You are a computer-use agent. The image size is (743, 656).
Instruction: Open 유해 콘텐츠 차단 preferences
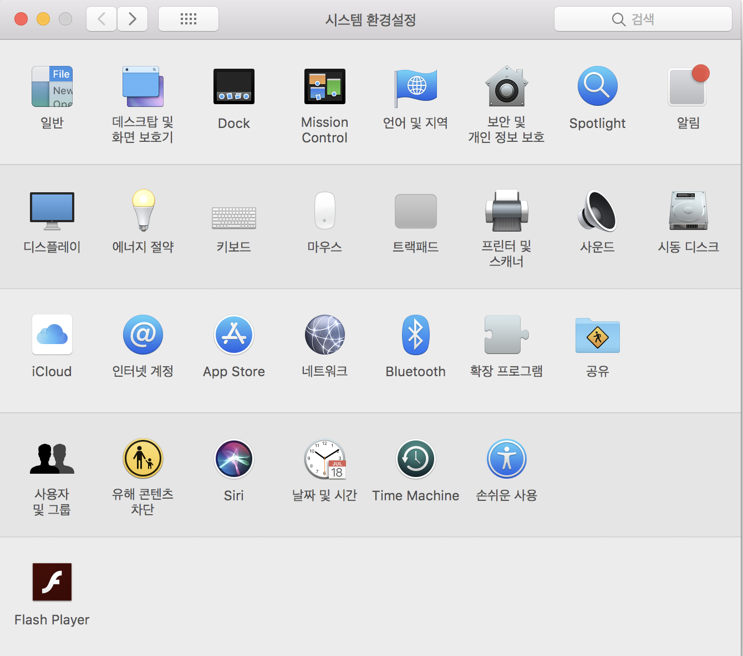click(x=143, y=459)
